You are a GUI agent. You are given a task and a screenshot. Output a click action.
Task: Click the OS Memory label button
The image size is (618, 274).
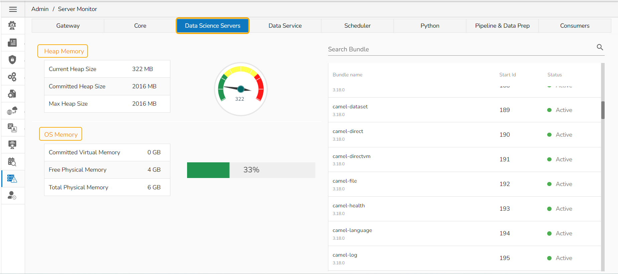coord(61,134)
